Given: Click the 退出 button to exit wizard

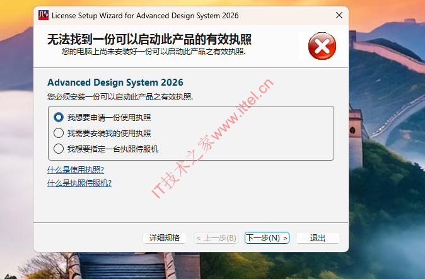Looking at the screenshot, I should (318, 237).
